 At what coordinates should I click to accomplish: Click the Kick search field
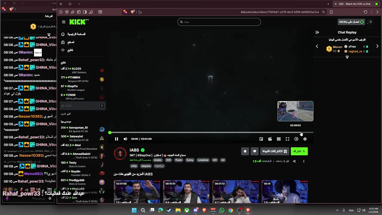(219, 22)
